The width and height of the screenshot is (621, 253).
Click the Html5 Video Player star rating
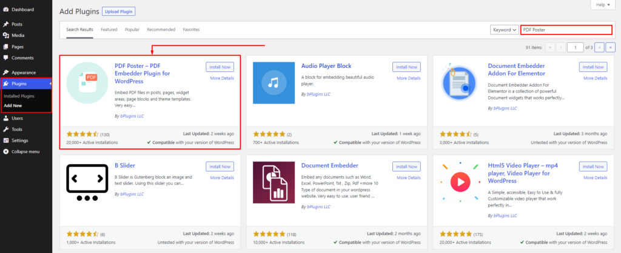456,234
